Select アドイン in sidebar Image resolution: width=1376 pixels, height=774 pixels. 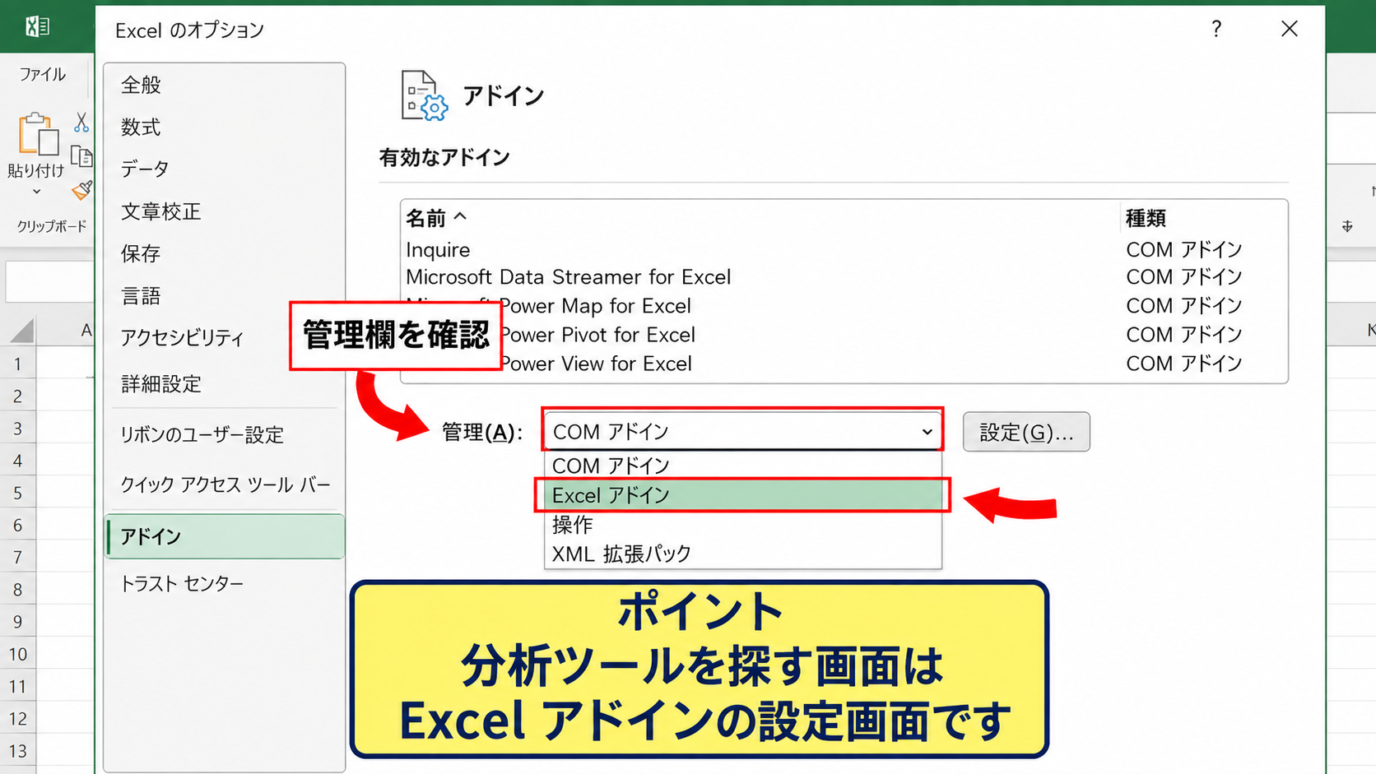point(225,536)
